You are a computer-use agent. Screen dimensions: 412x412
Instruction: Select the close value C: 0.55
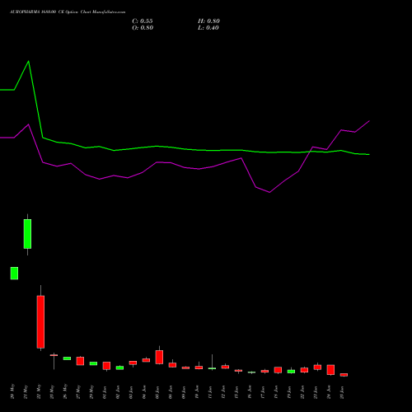click(x=143, y=21)
